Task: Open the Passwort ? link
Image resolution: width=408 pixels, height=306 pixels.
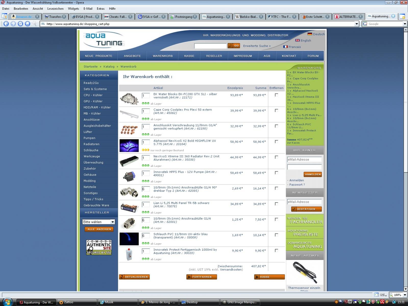Action: [297, 185]
